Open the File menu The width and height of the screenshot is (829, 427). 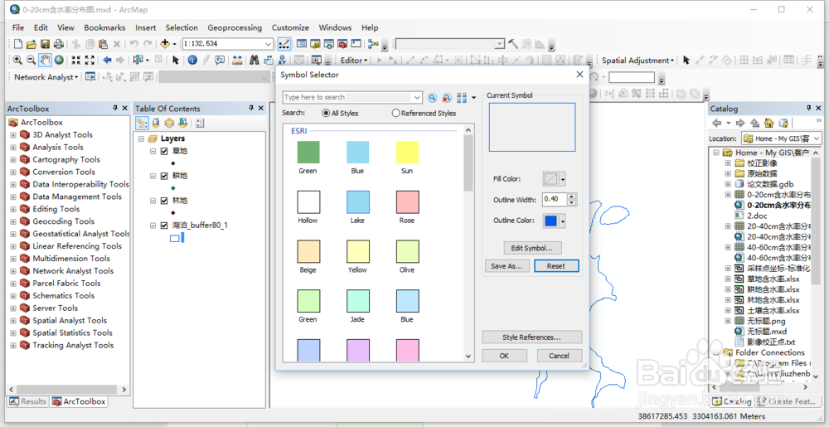click(18, 27)
